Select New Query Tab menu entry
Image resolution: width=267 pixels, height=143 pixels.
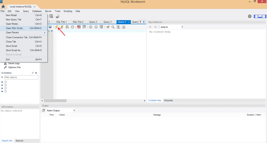(x=24, y=20)
